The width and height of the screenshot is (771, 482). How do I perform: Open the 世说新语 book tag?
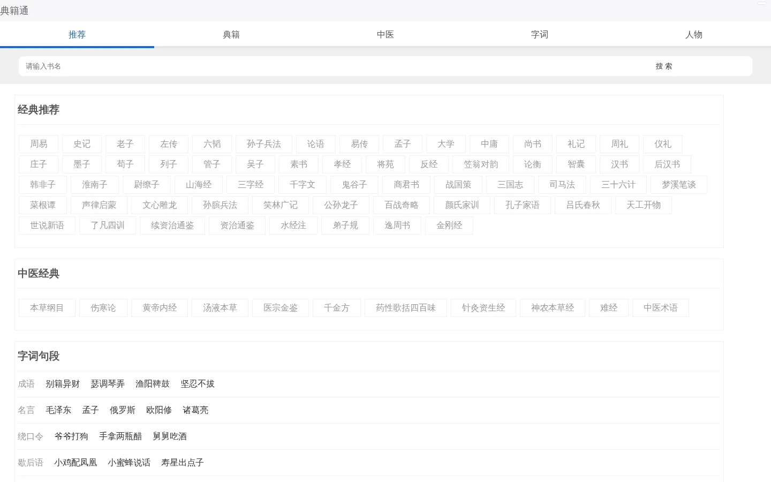[x=47, y=225]
